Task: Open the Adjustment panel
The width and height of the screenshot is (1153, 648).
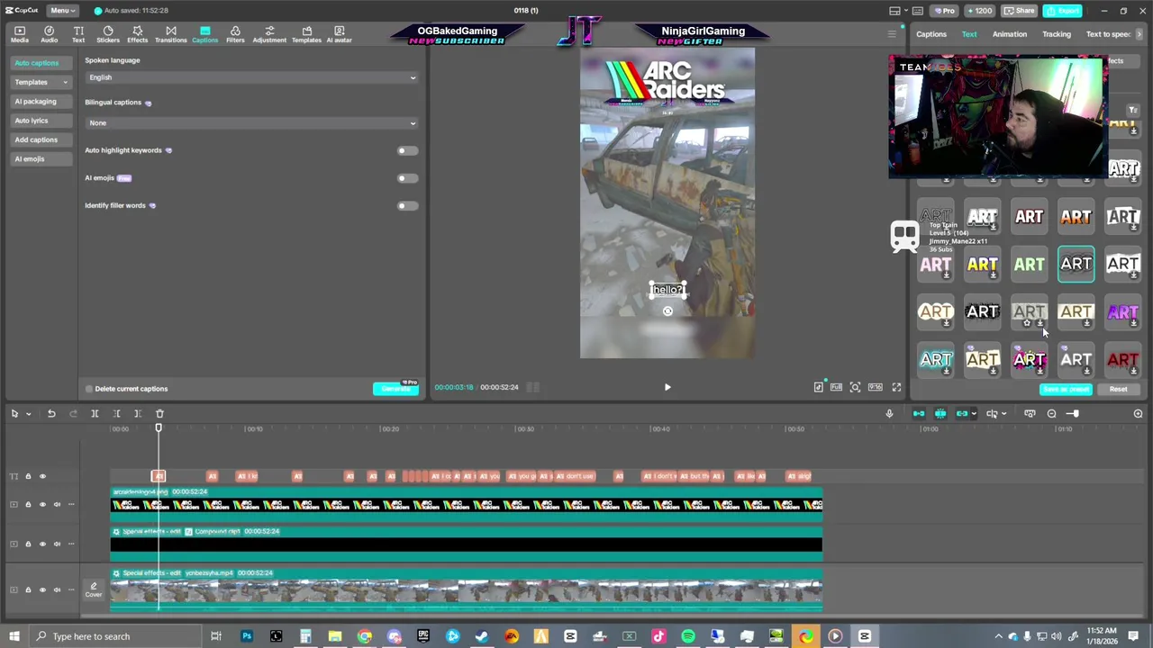Action: click(x=268, y=34)
